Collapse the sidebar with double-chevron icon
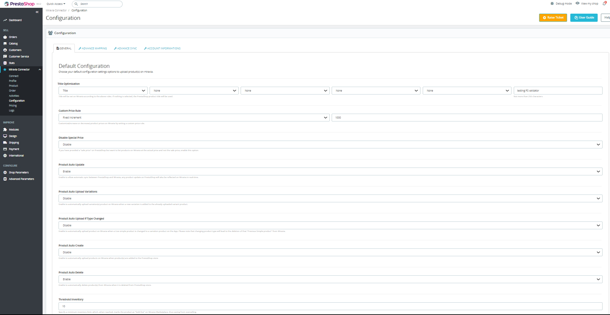The width and height of the screenshot is (610, 315). click(x=37, y=12)
